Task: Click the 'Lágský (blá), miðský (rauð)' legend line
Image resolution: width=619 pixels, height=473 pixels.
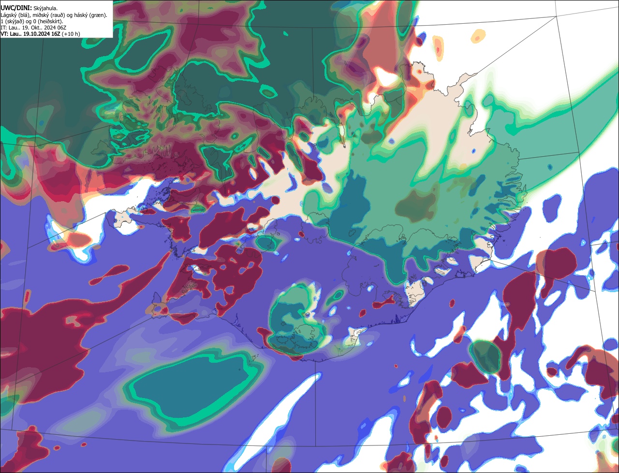Action: point(54,15)
